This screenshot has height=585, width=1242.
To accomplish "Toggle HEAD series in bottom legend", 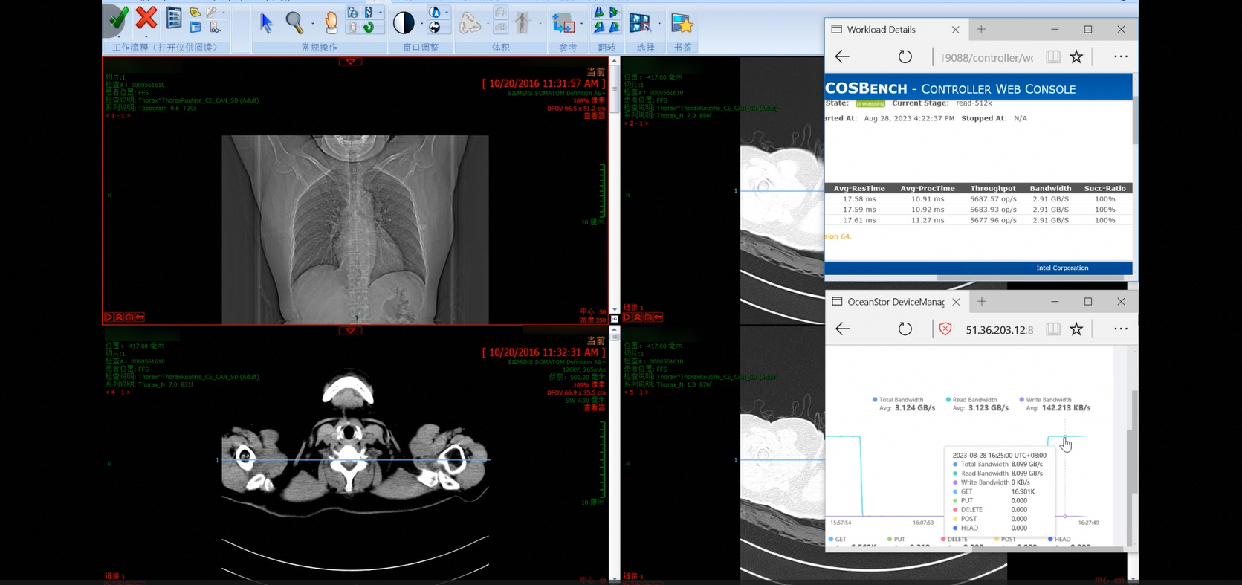I will point(1059,540).
